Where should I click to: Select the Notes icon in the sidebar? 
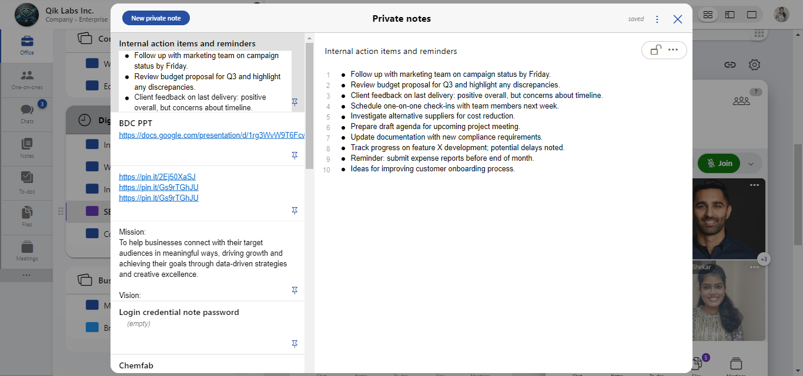[26, 148]
